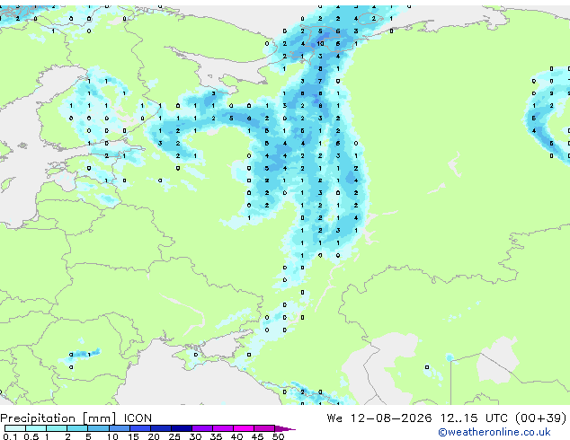Click the purple arrow at the legend's end

click(285, 428)
